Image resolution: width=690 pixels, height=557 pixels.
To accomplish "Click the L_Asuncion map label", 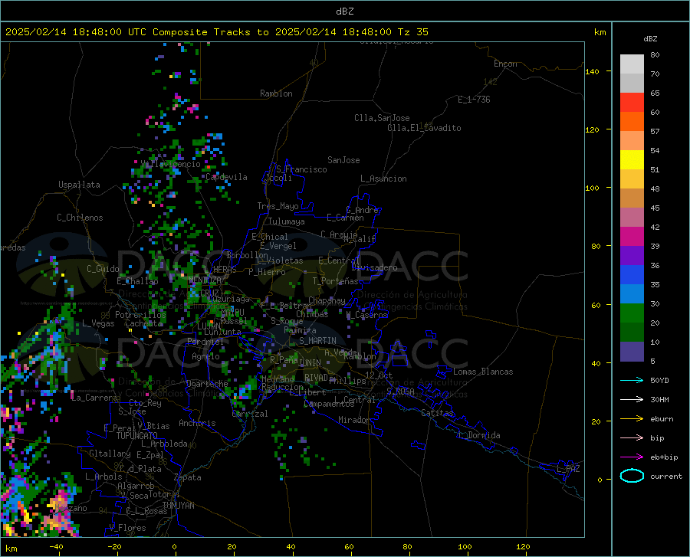I will point(383,179).
